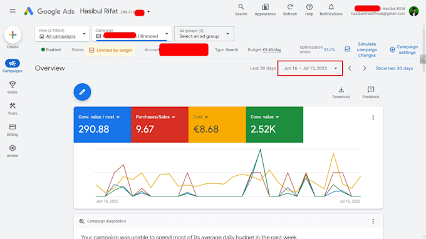426x239 pixels.
Task: Click the €8.40/day budget value
Action: pyautogui.click(x=272, y=49)
